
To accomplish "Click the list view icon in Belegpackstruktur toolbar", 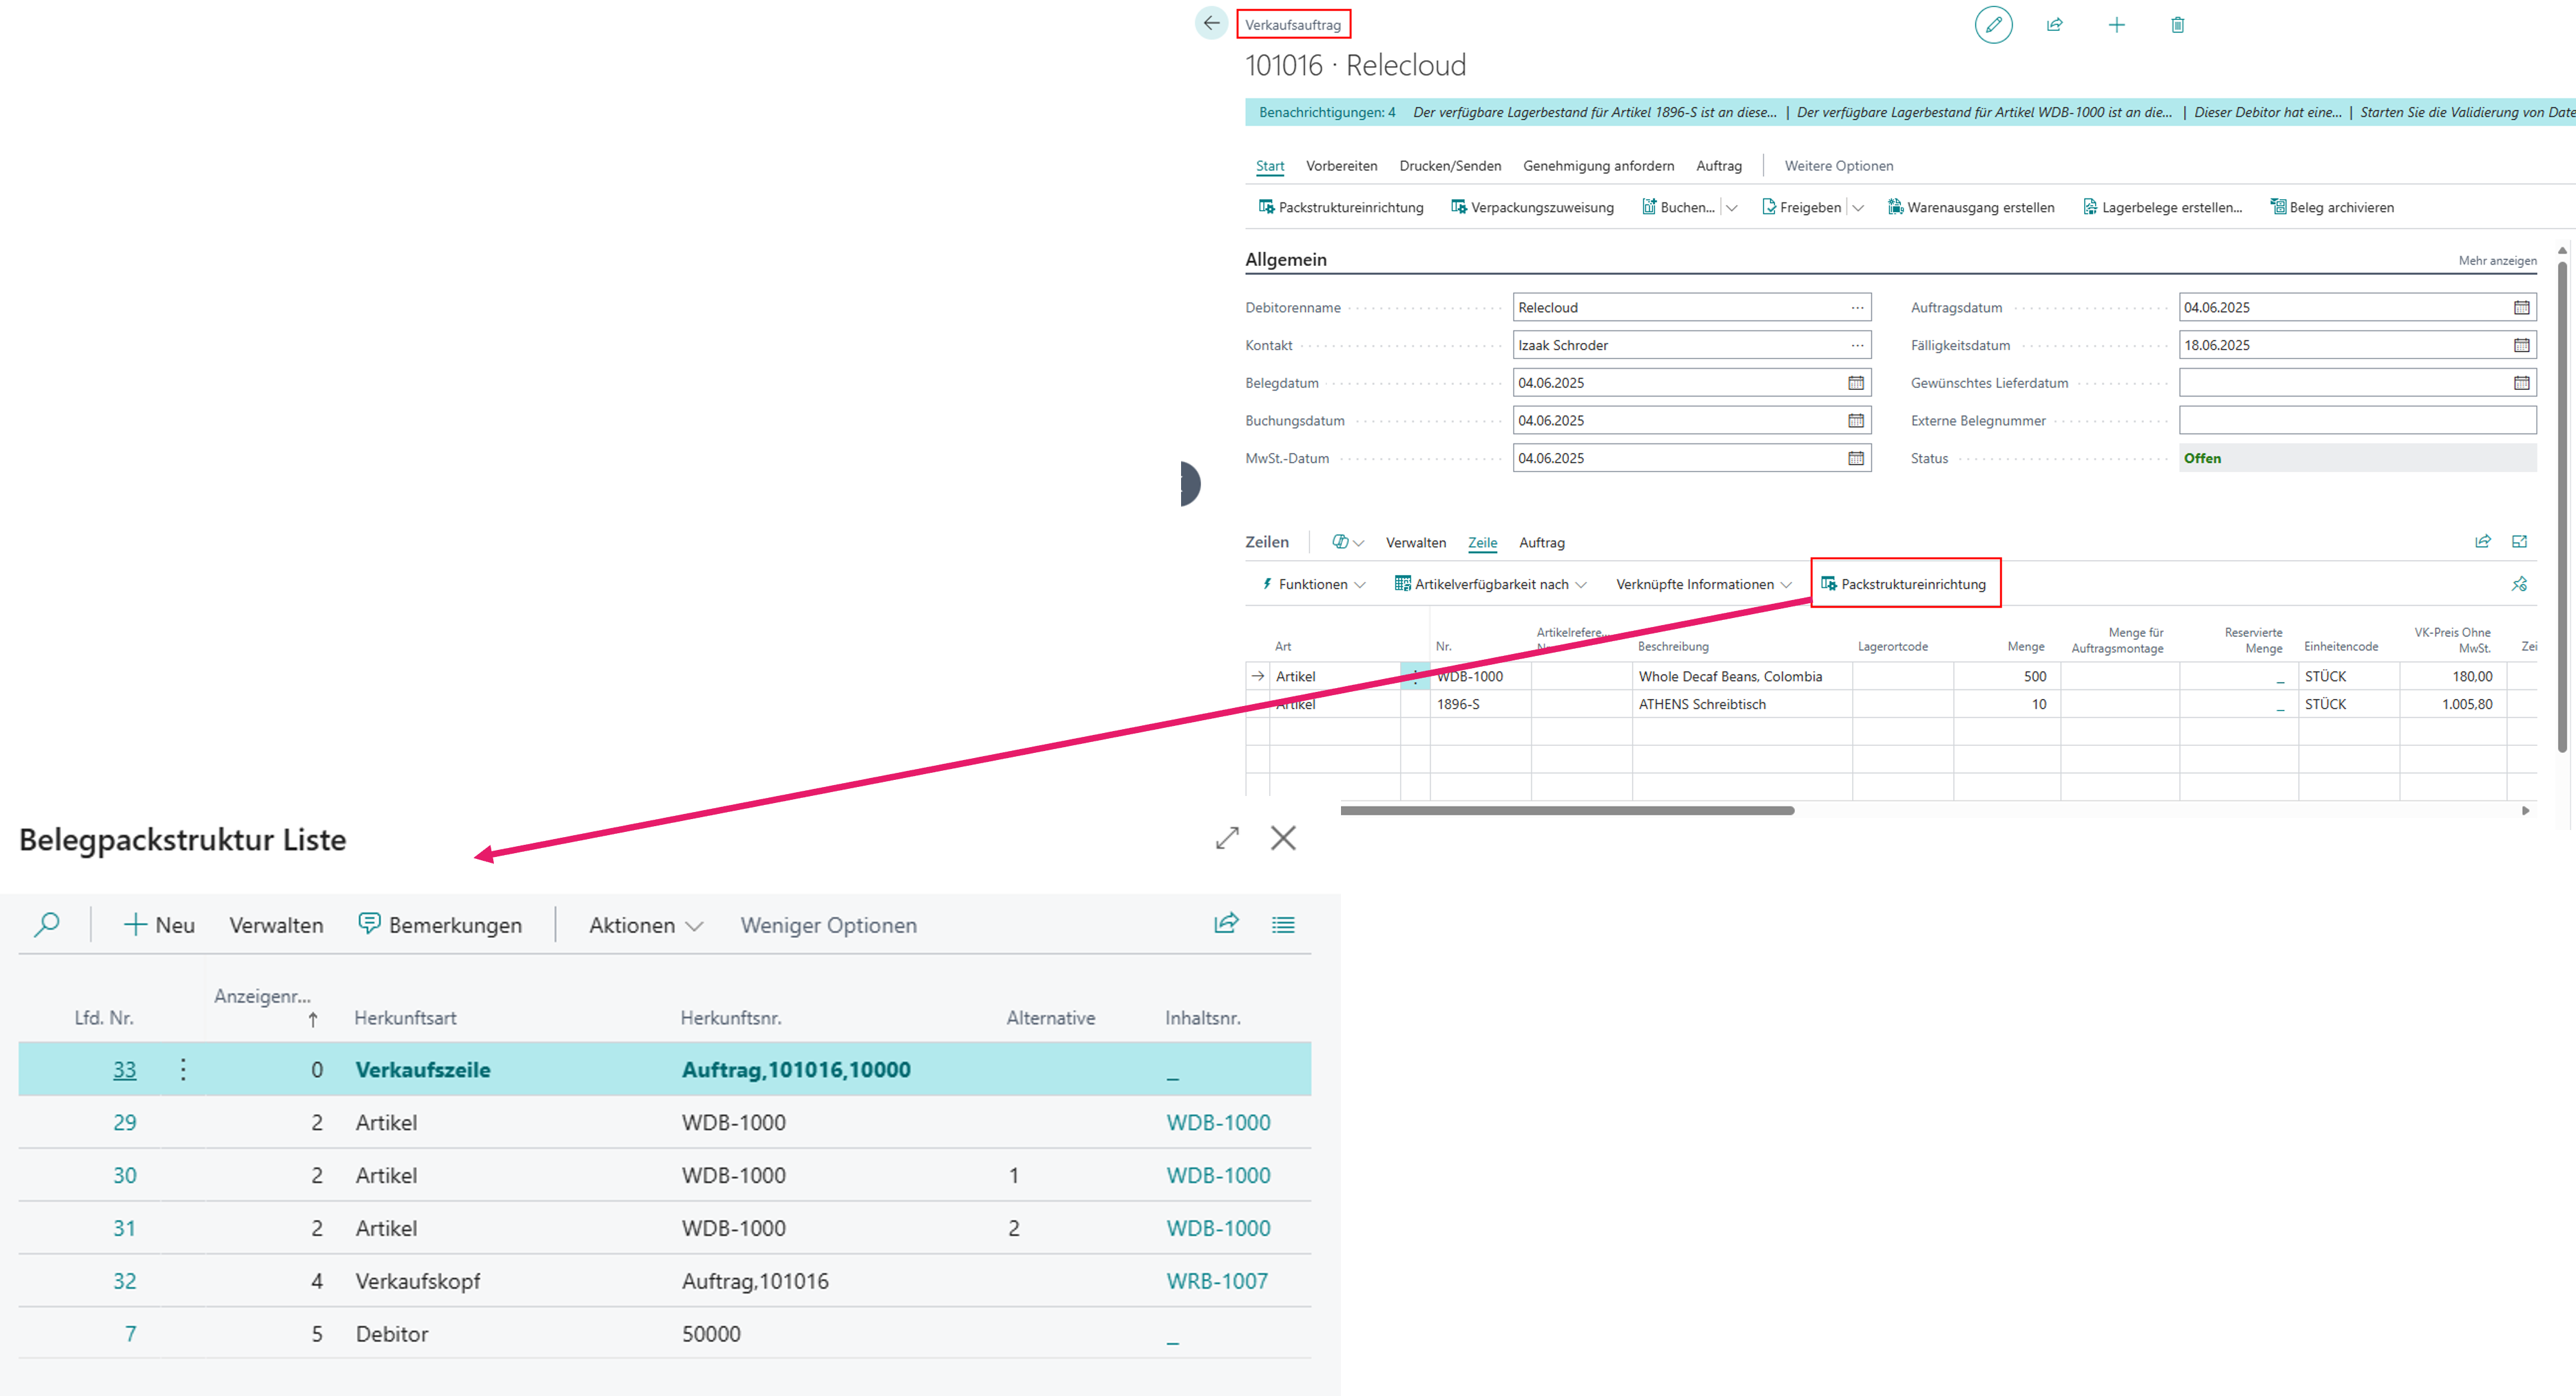I will pos(1283,924).
